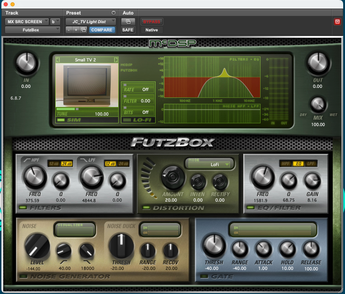Click the Gate RANGE knob
This screenshot has height=294, width=345.
click(240, 249)
